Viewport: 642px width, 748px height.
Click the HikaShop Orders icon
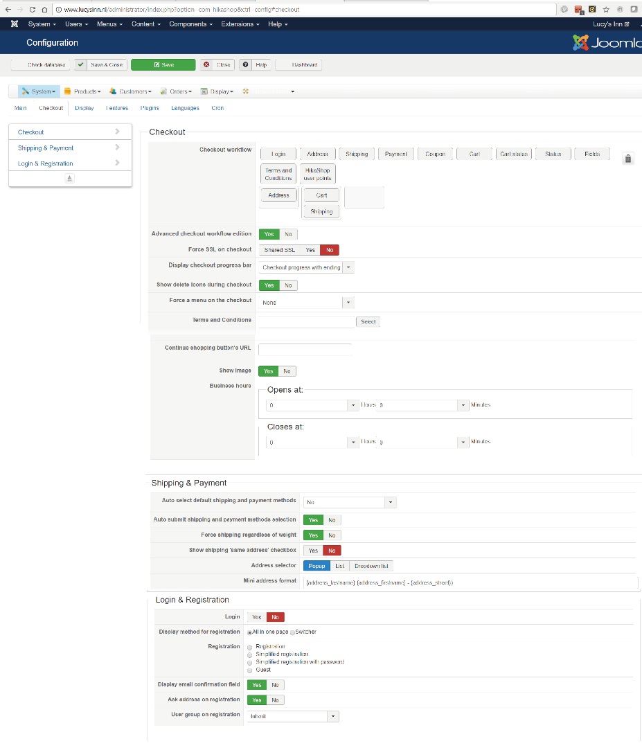[x=163, y=91]
